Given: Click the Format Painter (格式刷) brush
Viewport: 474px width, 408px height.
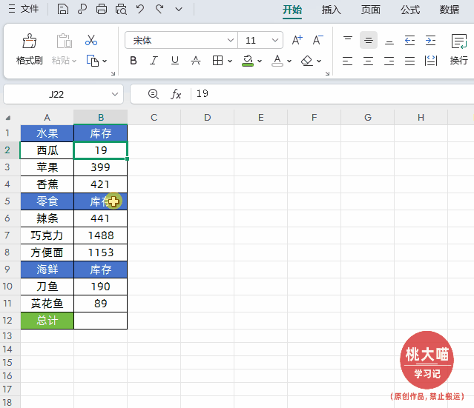Looking at the screenshot, I should (30, 41).
